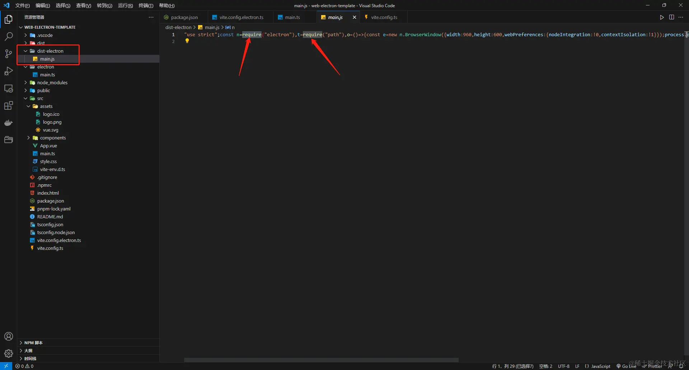Image resolution: width=689 pixels, height=370 pixels.
Task: Open the Project Manager folder icon
Action: pyautogui.click(x=9, y=140)
